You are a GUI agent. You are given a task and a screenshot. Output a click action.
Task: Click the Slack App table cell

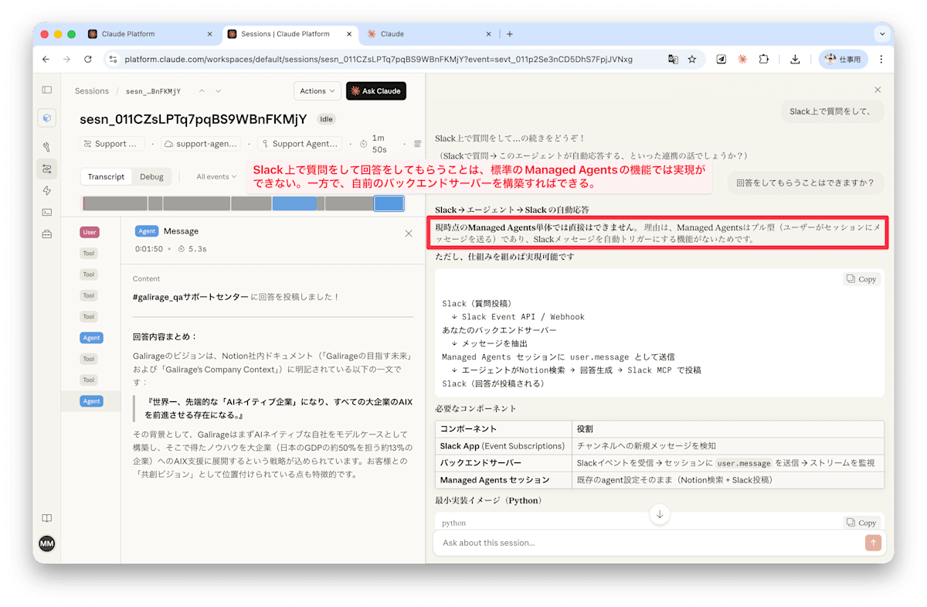click(x=503, y=446)
